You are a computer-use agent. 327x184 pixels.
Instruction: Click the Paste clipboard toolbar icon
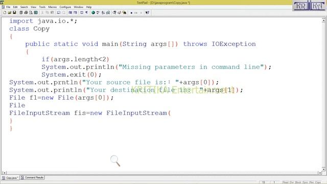[x=52, y=13]
